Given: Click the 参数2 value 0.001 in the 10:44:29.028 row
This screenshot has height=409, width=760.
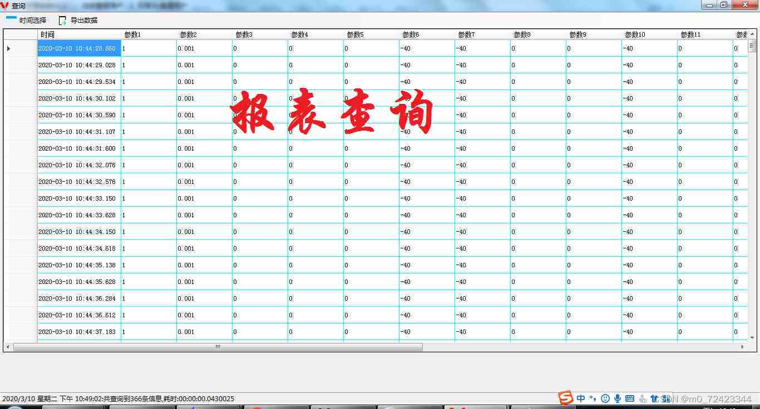Looking at the screenshot, I should click(x=204, y=65).
